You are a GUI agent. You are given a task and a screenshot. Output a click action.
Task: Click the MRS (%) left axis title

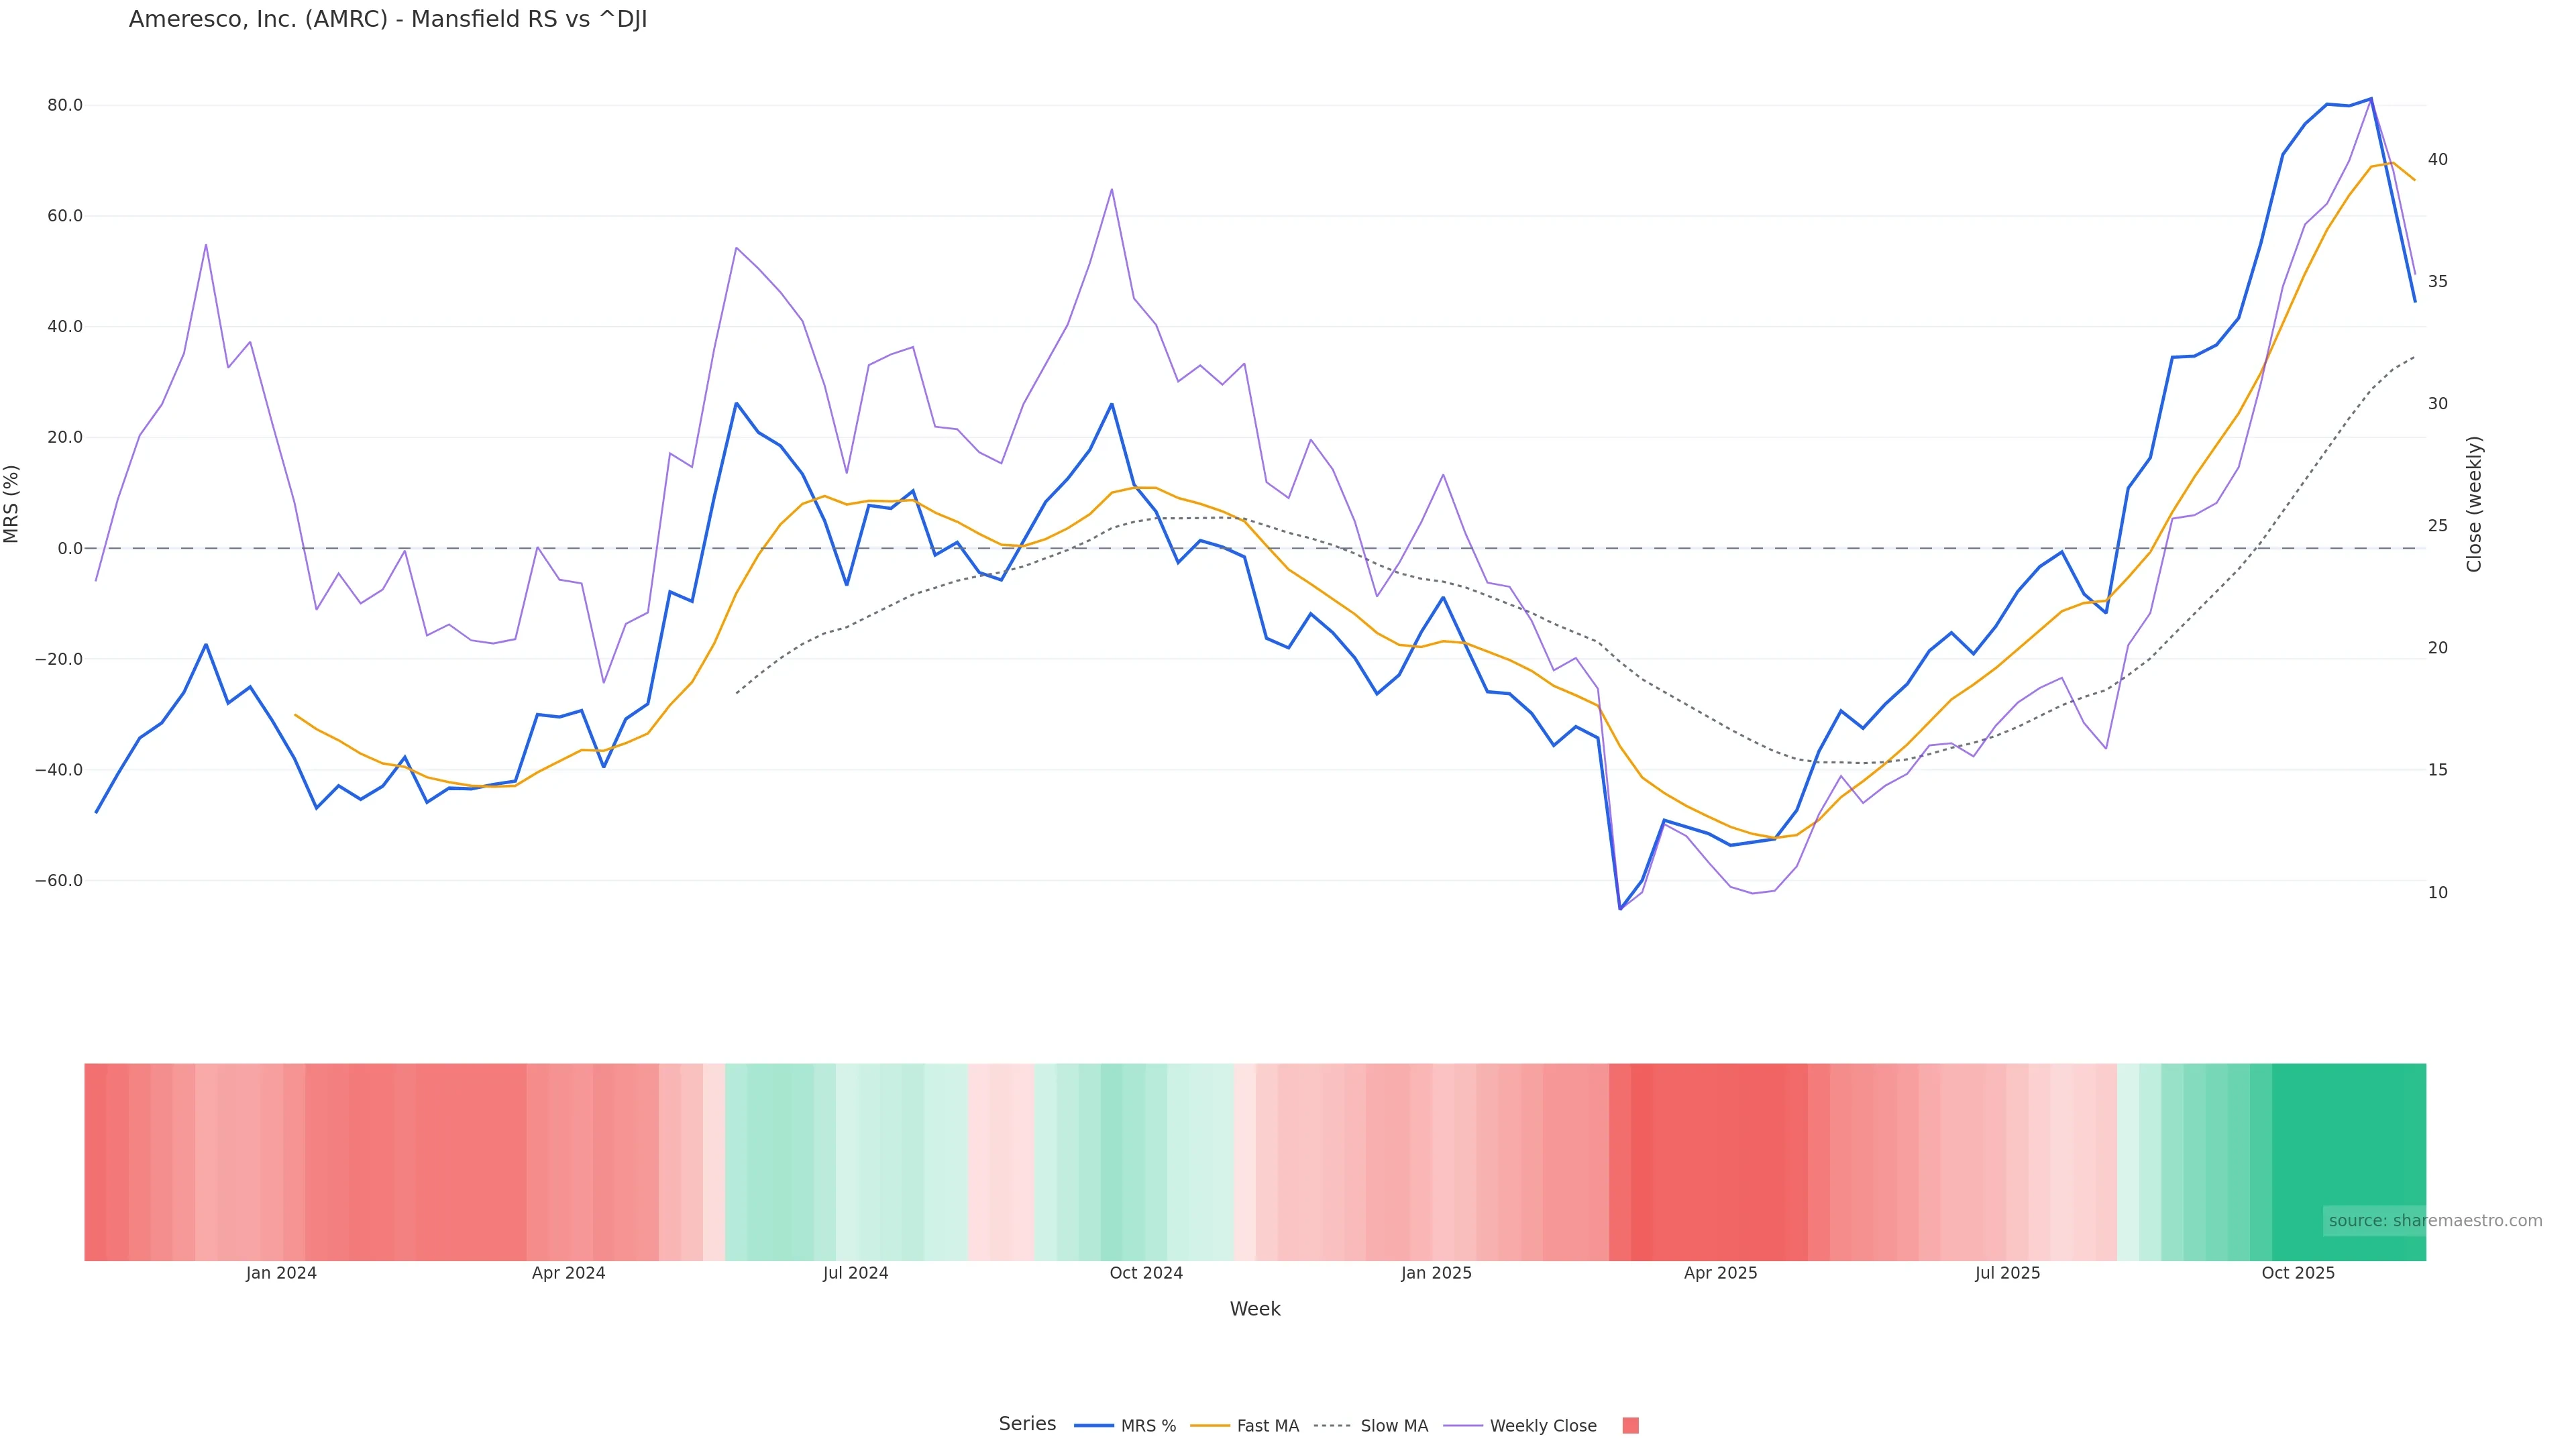(x=12, y=504)
